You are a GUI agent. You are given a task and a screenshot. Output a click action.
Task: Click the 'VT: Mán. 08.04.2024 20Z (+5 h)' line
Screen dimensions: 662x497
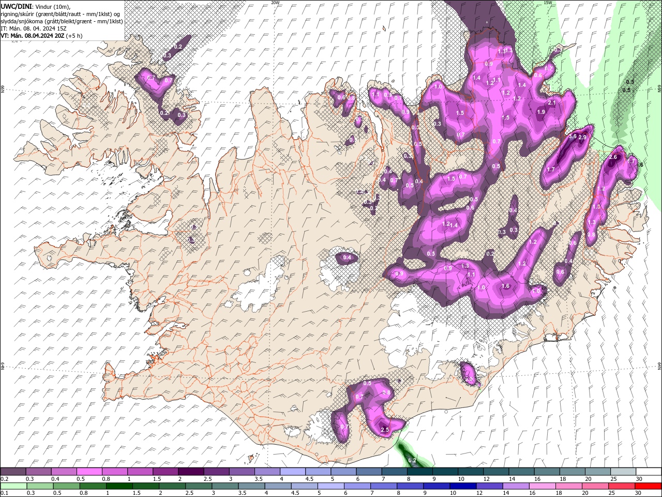[41, 36]
